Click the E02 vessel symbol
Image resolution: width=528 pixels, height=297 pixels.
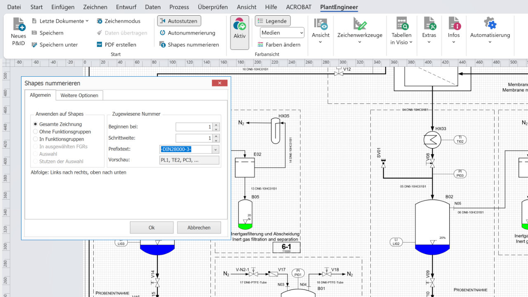(245, 167)
